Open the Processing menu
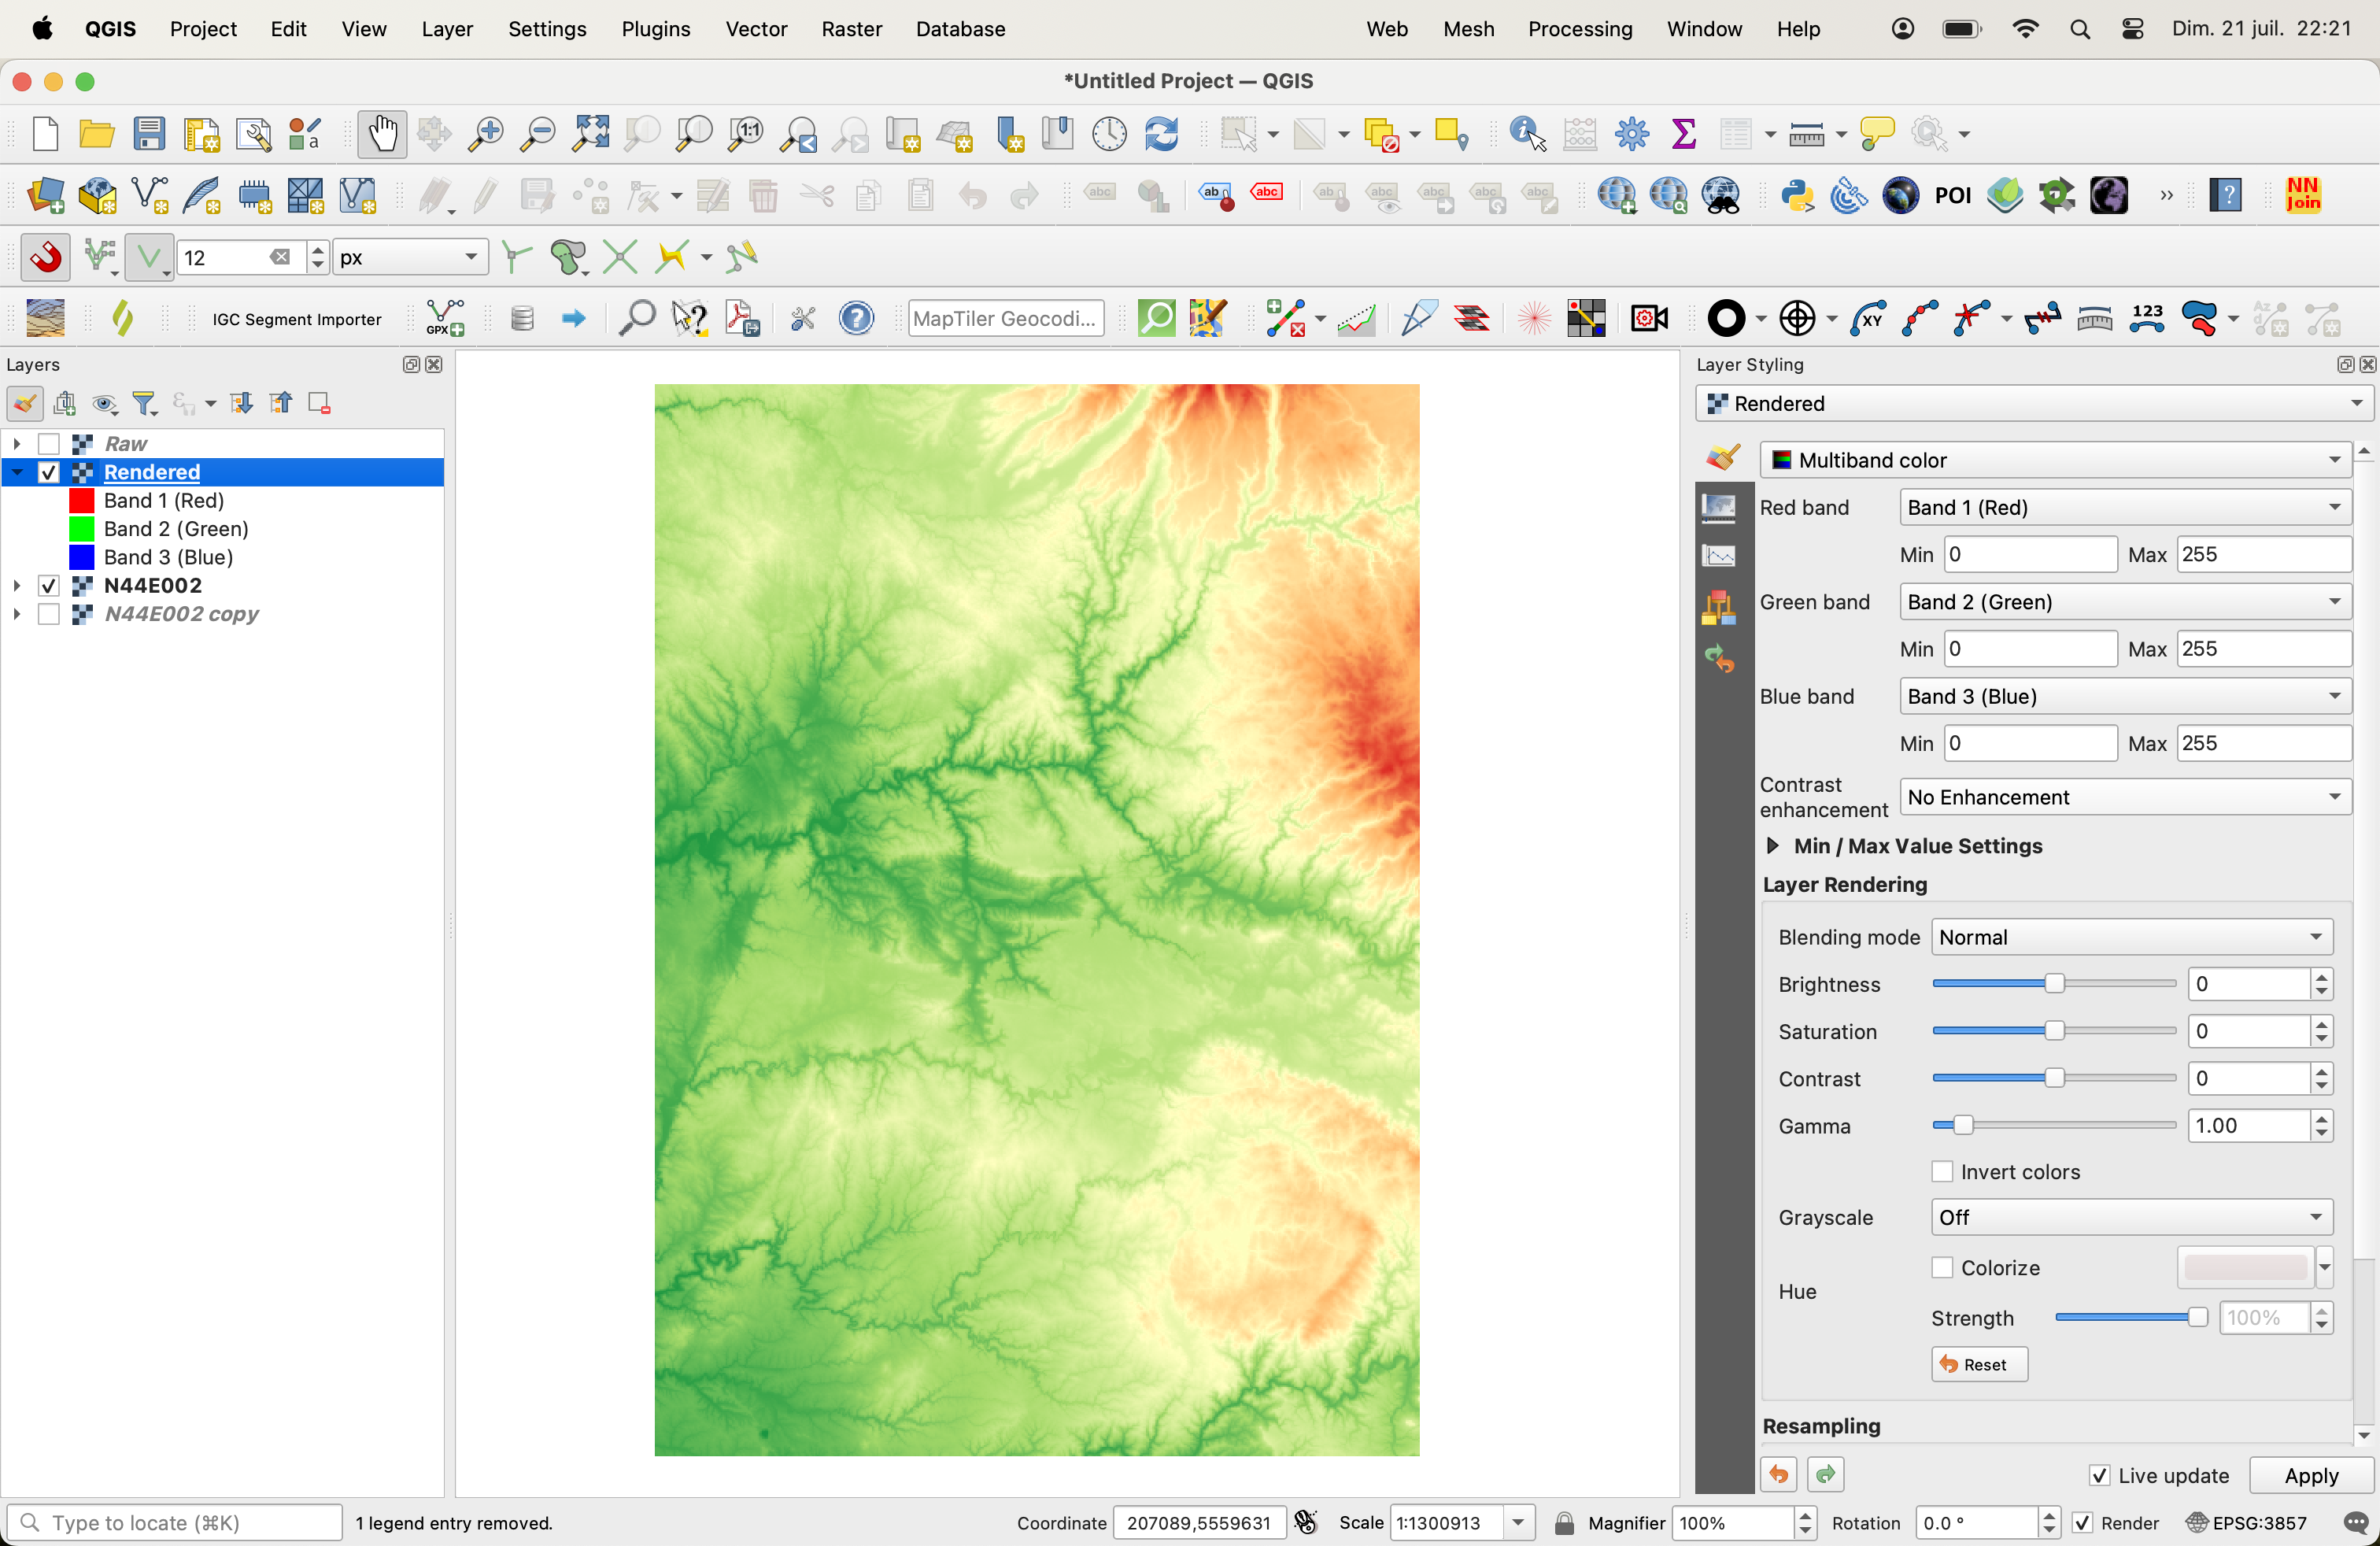 pos(1580,29)
